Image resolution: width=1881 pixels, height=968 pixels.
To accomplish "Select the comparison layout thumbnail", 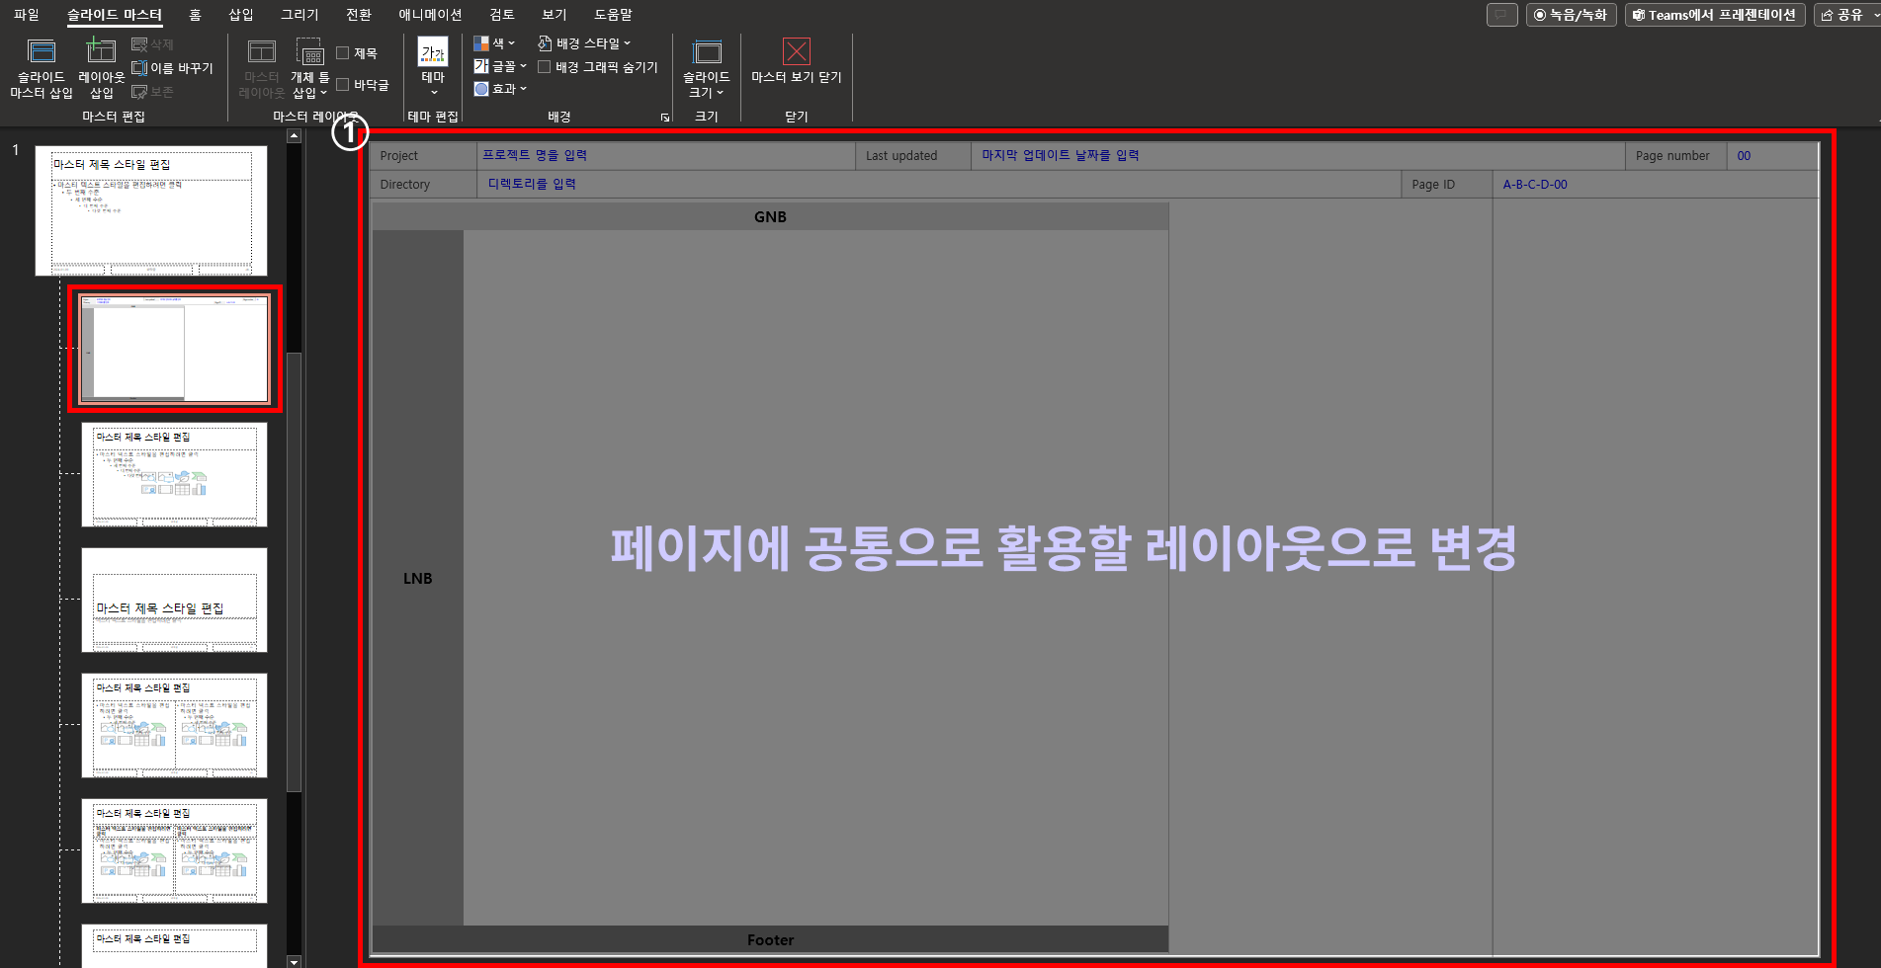I will (x=174, y=850).
